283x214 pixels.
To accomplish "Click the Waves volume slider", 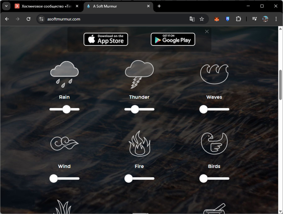I will pos(214,109).
